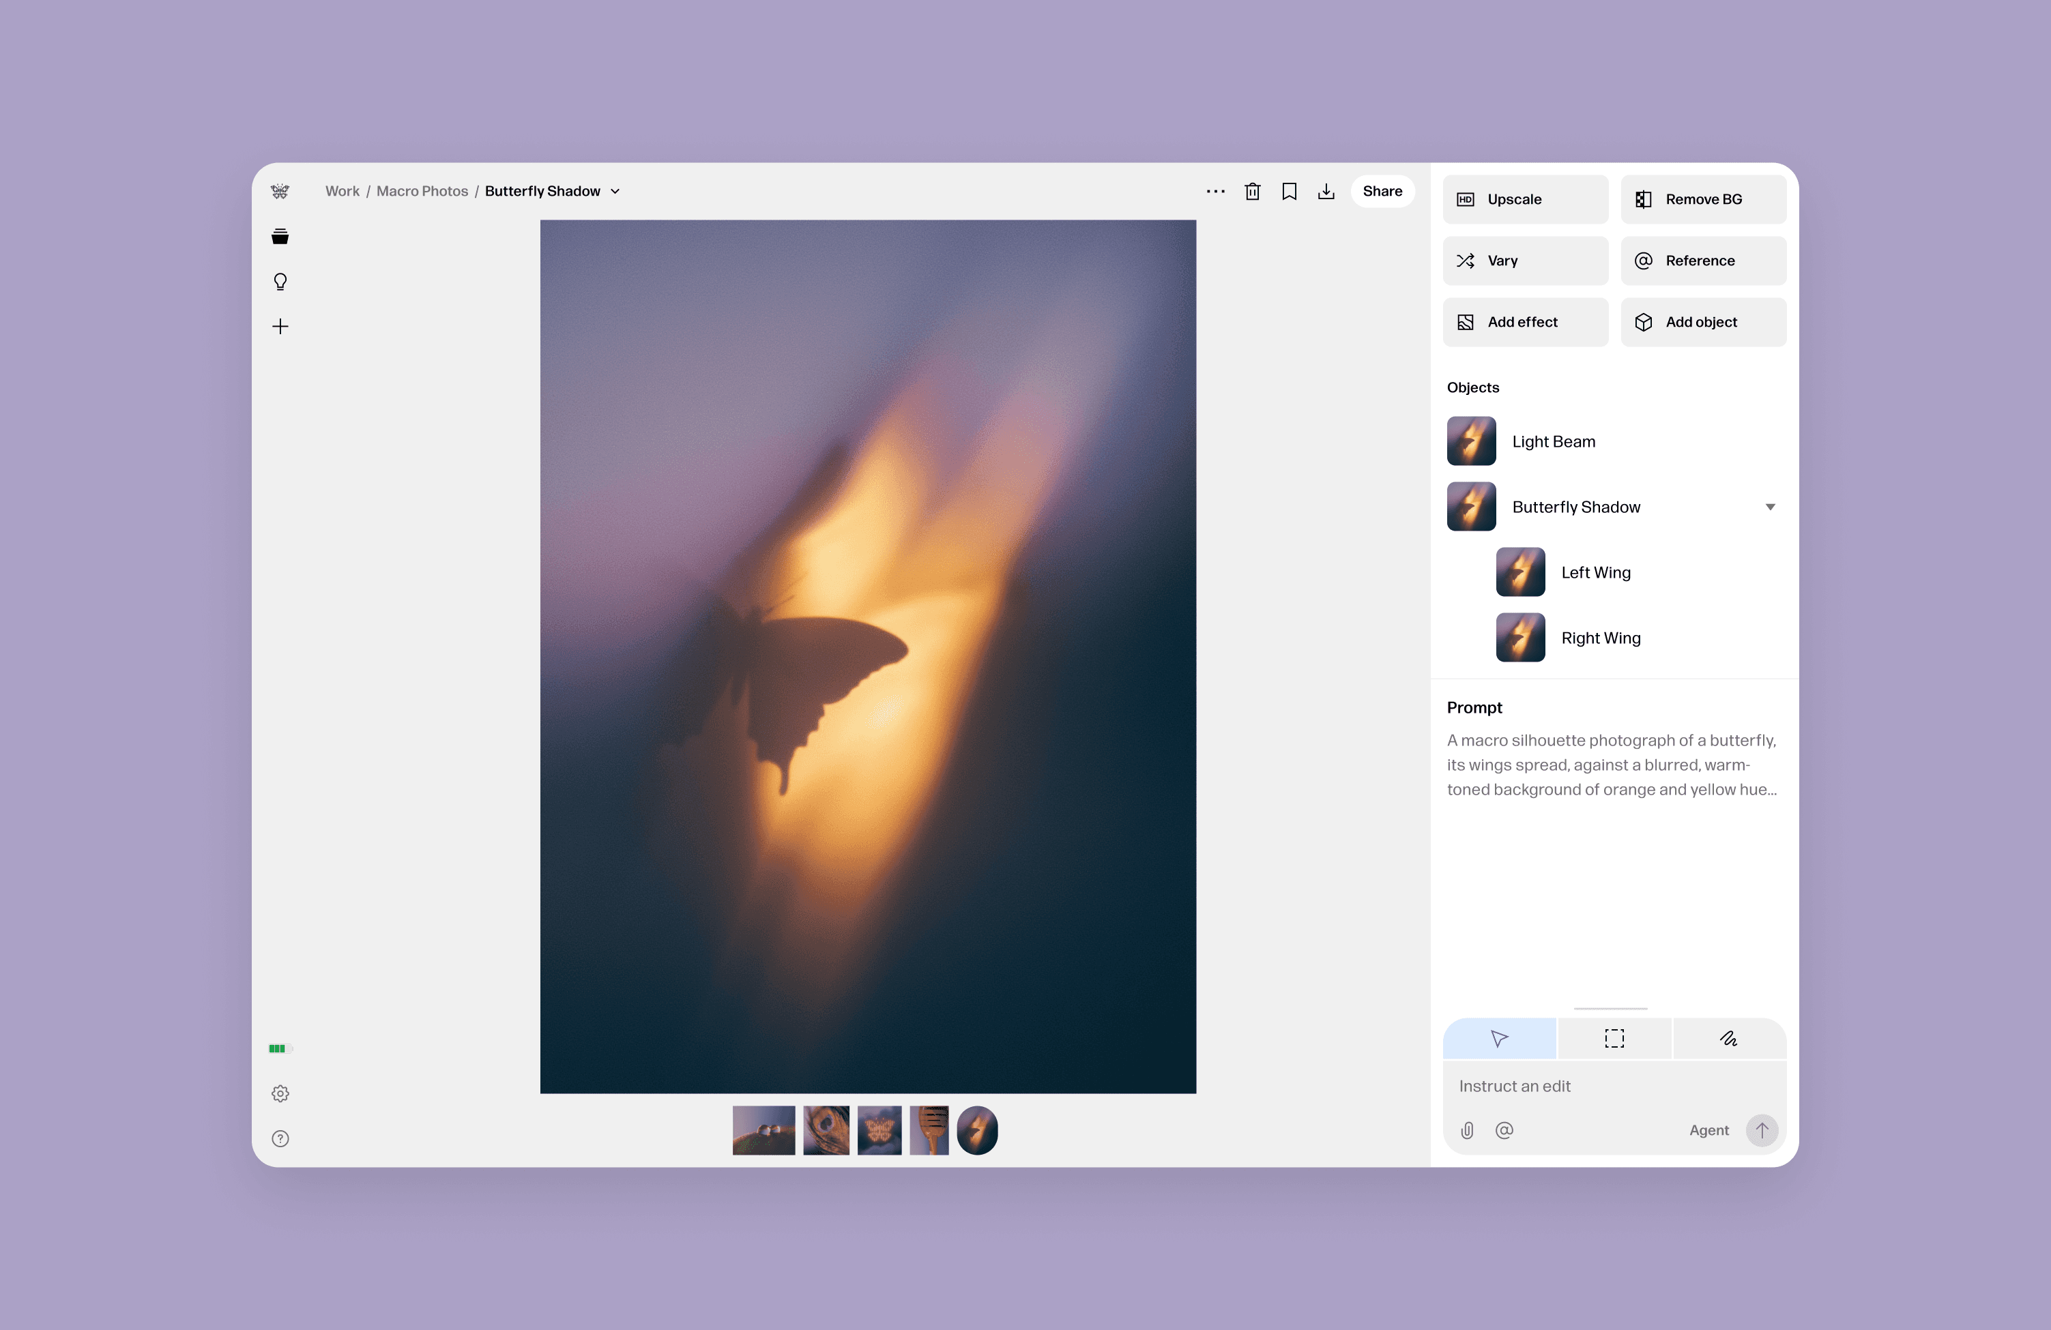Select the Left Wing object
This screenshot has width=2051, height=1330.
click(1595, 573)
